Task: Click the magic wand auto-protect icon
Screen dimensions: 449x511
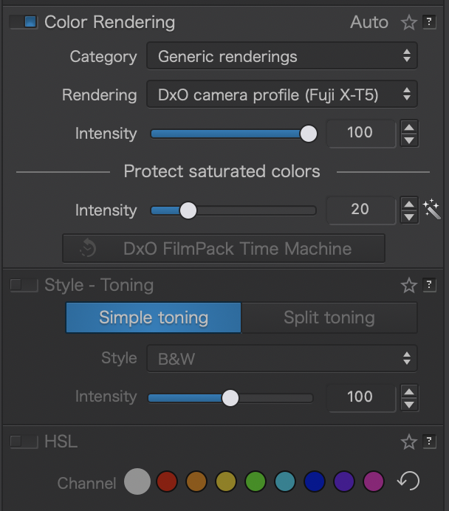Action: pos(432,210)
